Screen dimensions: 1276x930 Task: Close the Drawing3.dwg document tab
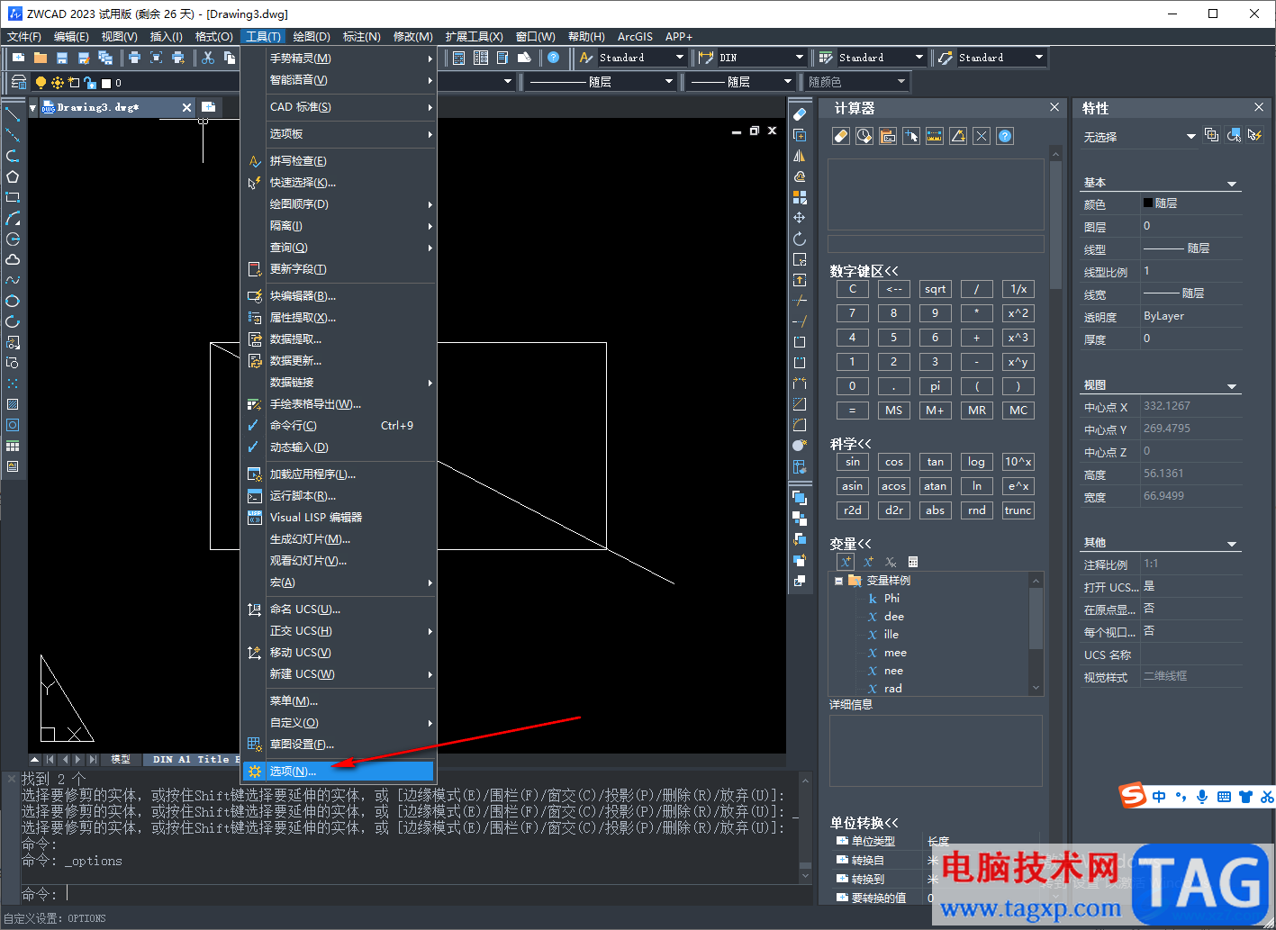[186, 107]
